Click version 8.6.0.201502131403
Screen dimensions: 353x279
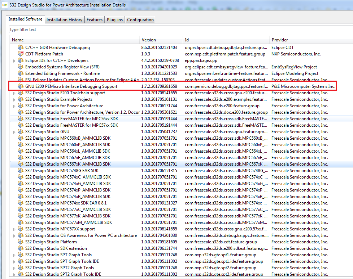point(159,48)
